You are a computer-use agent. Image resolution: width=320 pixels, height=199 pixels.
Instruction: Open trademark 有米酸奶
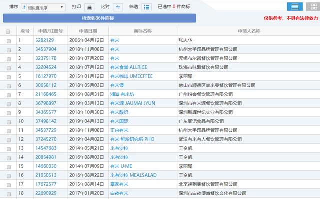pyautogui.click(x=119, y=112)
